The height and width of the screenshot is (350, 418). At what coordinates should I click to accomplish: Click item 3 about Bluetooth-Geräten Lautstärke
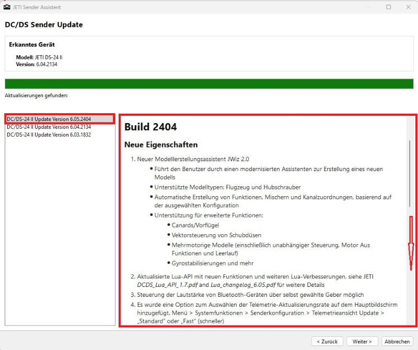(250, 295)
